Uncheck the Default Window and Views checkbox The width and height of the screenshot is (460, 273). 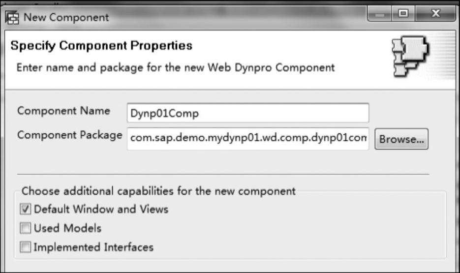tap(25, 210)
